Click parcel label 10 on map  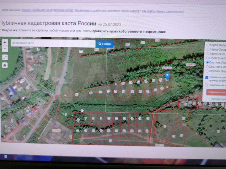pos(109,118)
